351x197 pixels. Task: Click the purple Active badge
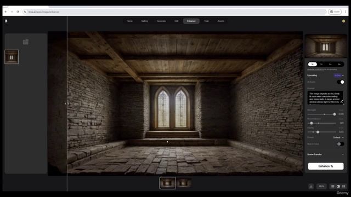338,76
